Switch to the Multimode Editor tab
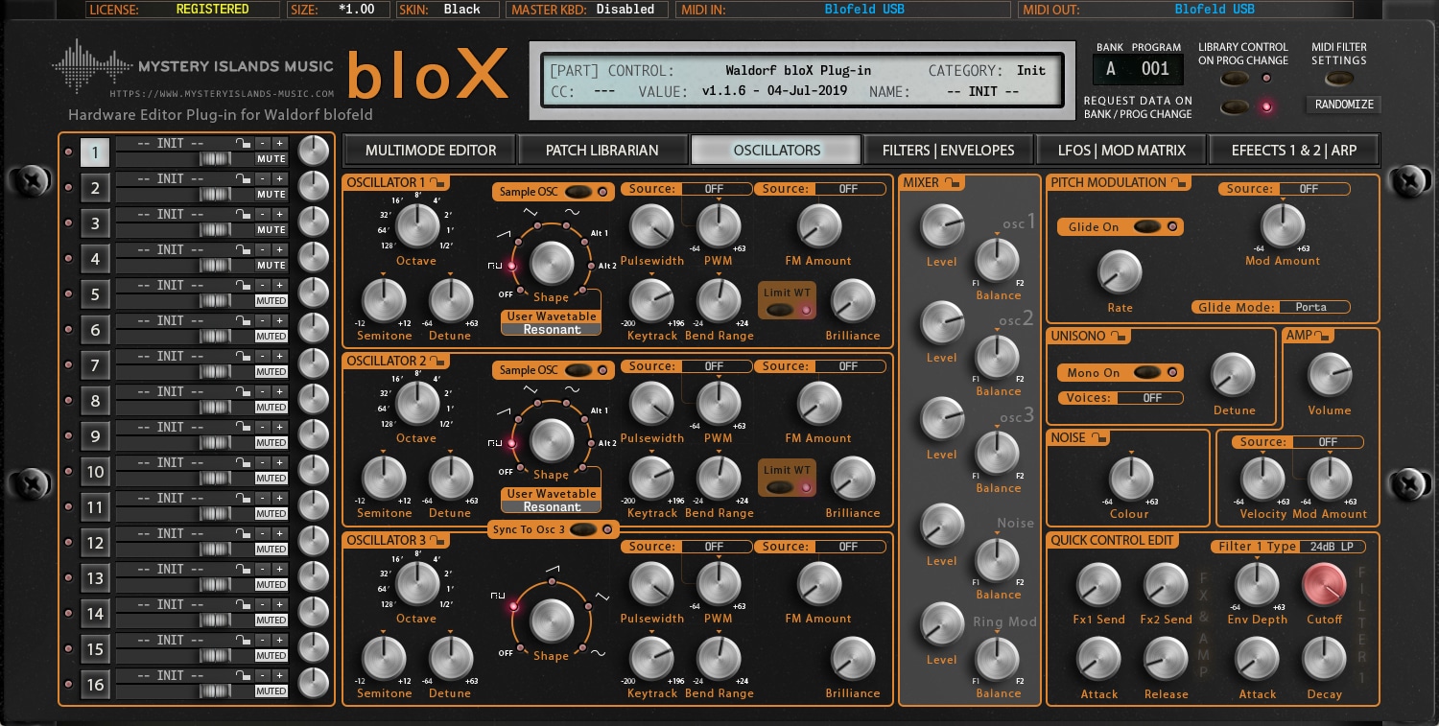 click(x=431, y=150)
